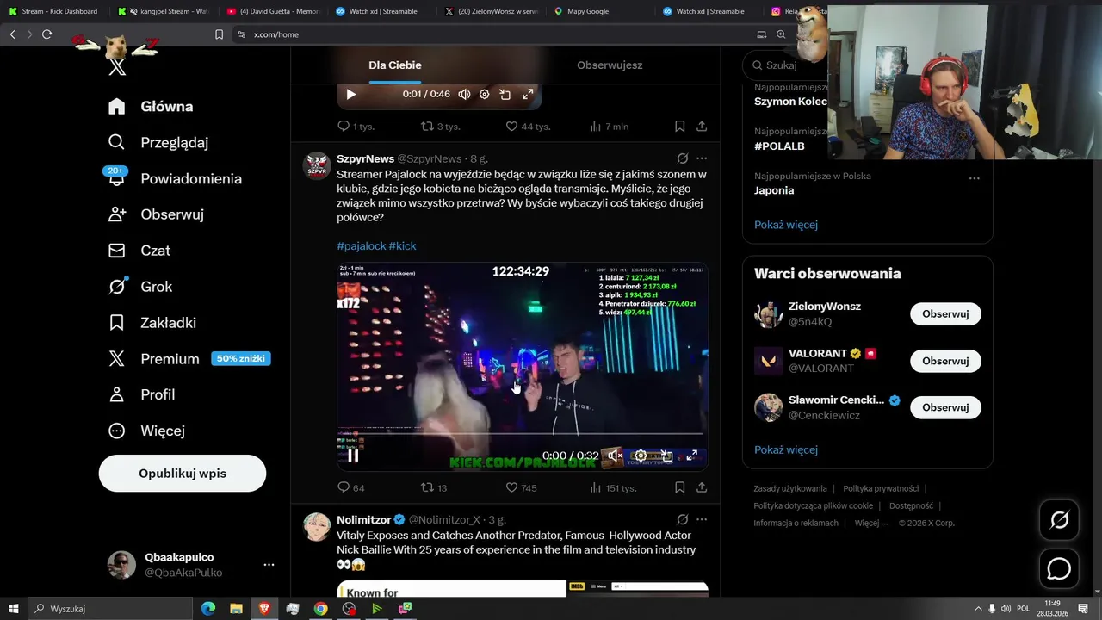Reply to SzpyrNews post with 64 comments

point(351,487)
